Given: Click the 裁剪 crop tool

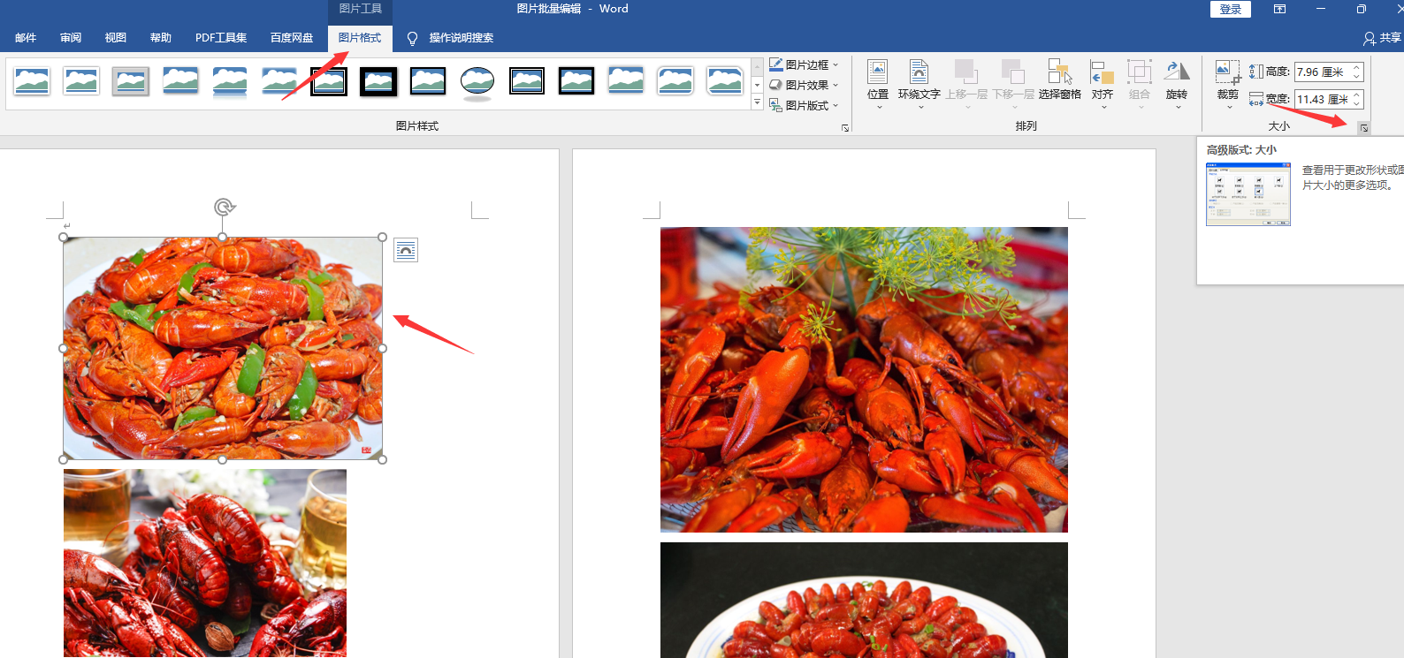Looking at the screenshot, I should (x=1228, y=84).
